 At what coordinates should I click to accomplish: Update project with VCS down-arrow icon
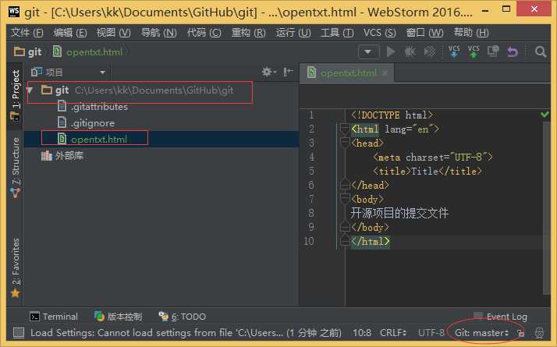453,51
